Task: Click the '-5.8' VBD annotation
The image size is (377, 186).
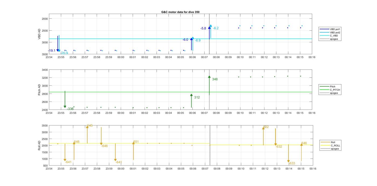Action: [x=203, y=28]
